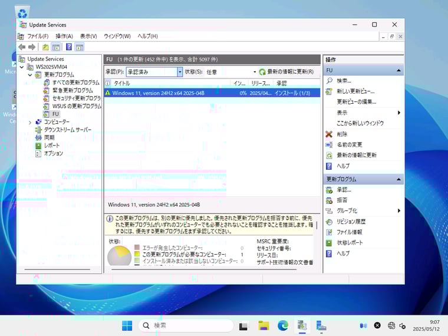Collapse the FU actions section
The image size is (448, 336).
(x=398, y=70)
